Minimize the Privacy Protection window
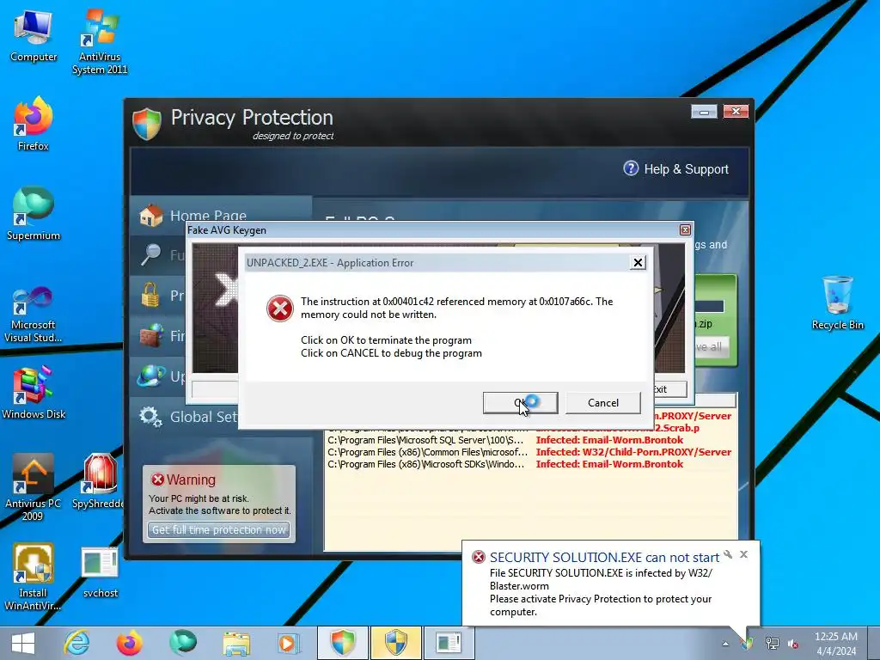Viewport: 880px width, 660px height. (704, 112)
